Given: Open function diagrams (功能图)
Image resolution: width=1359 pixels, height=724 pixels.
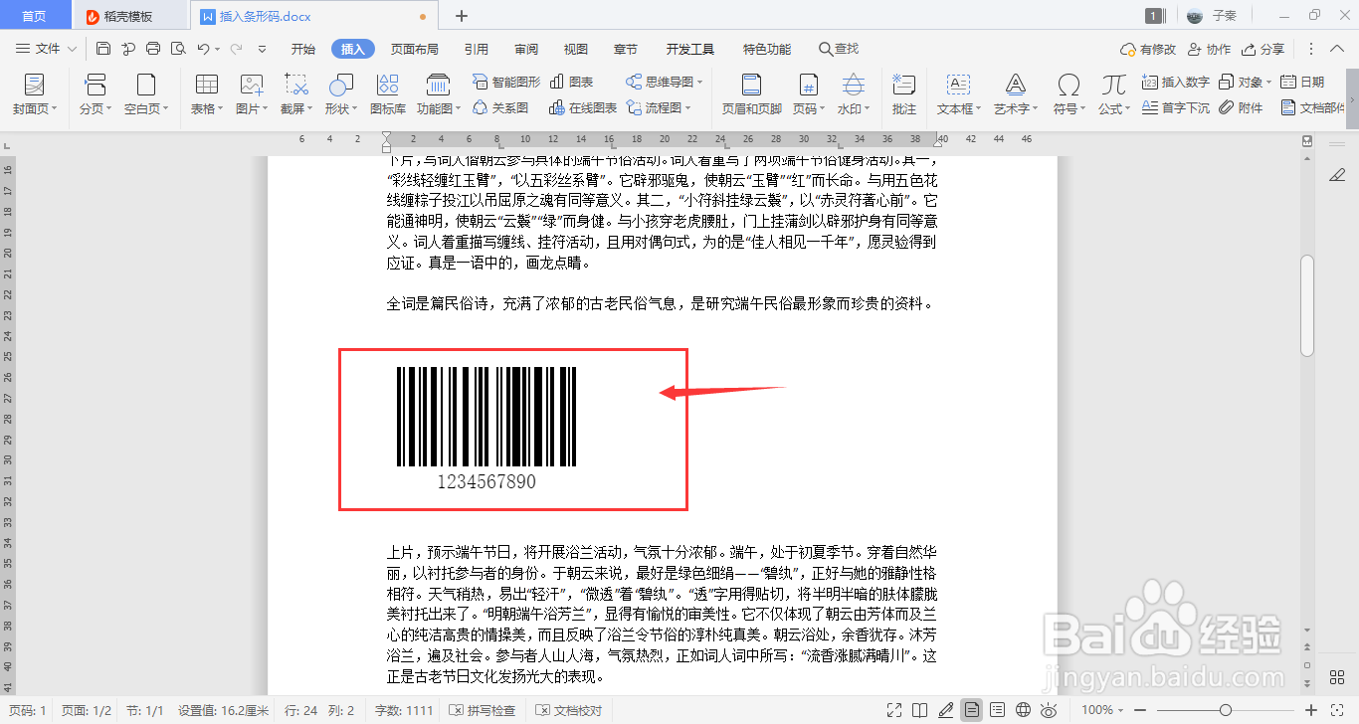Looking at the screenshot, I should click(x=438, y=95).
